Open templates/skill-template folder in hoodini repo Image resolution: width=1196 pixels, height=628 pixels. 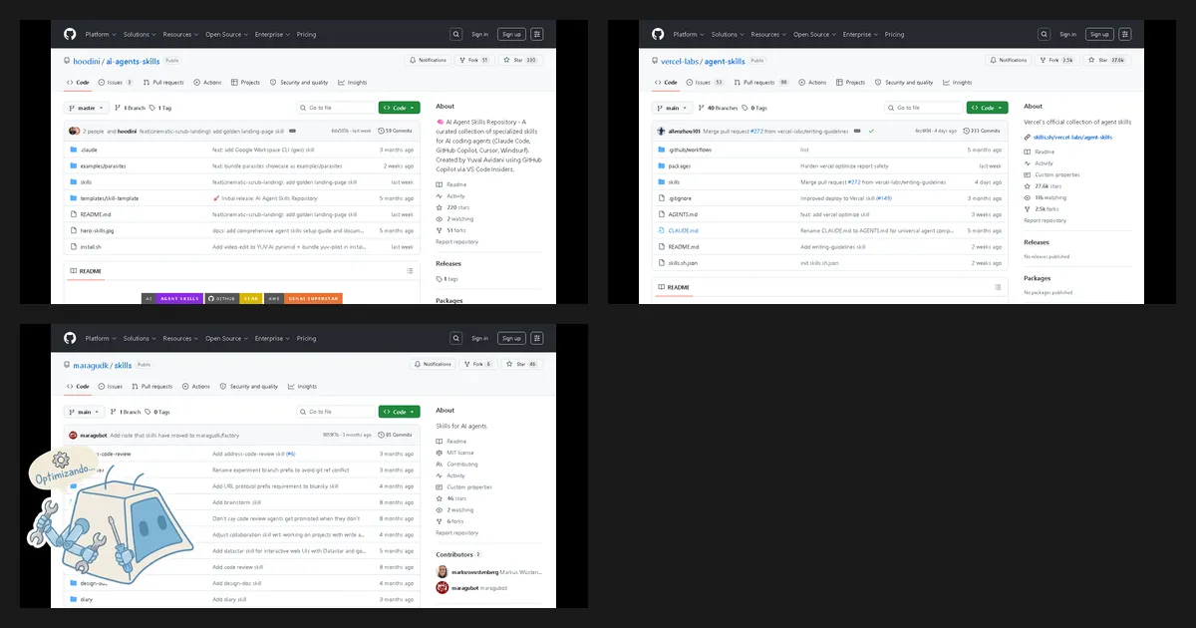110,198
